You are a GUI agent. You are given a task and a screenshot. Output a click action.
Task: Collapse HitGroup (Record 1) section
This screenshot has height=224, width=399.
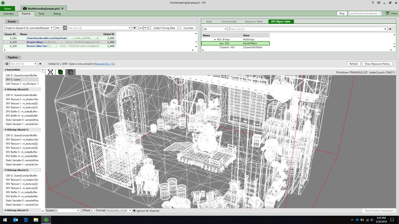click(x=5, y=129)
